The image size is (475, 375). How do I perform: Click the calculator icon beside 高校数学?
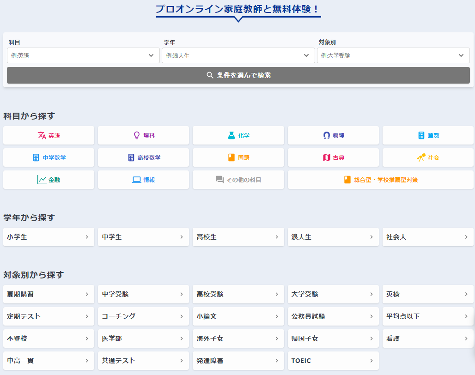click(x=131, y=157)
